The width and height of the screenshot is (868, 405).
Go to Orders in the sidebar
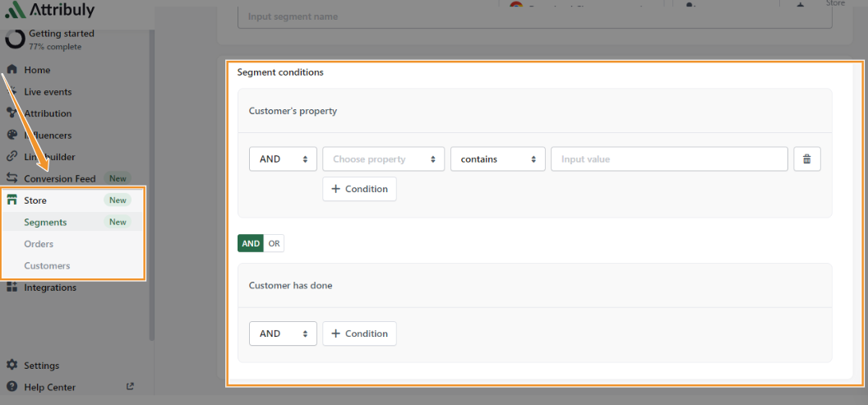(39, 244)
